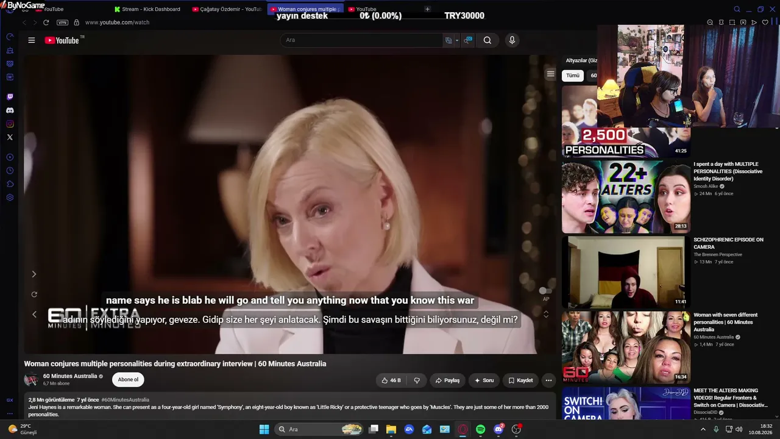Image resolution: width=780 pixels, height=439 pixels.
Task: Open 60 Minutes Australia channel link
Action: click(70, 376)
